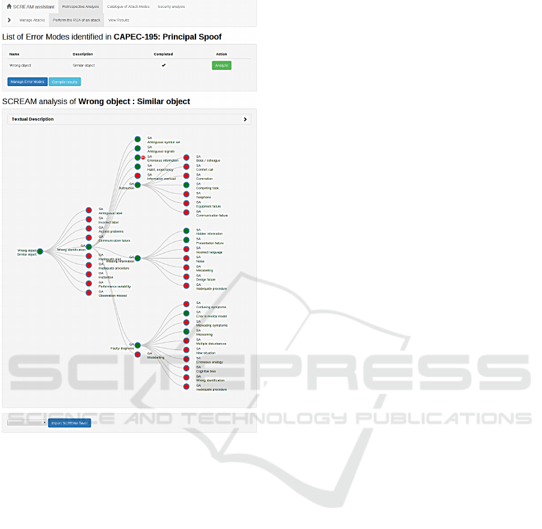The height and width of the screenshot is (529, 542).
Task: Select the green Wrong identification node
Action: (x=88, y=247)
